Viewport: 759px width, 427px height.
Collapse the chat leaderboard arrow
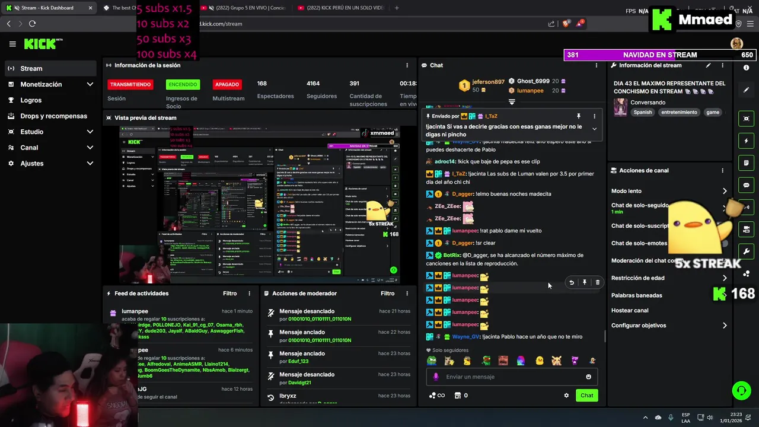[x=512, y=102]
